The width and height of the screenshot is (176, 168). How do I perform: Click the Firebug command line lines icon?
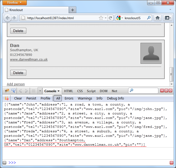(33, 91)
